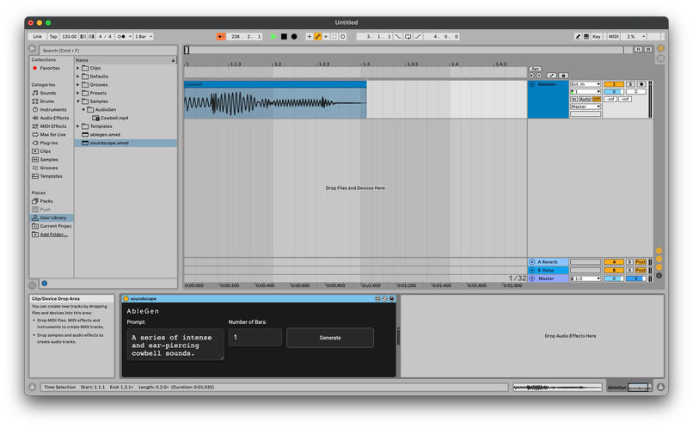Click the Name column sort header
The image size is (693, 428).
[x=126, y=59]
